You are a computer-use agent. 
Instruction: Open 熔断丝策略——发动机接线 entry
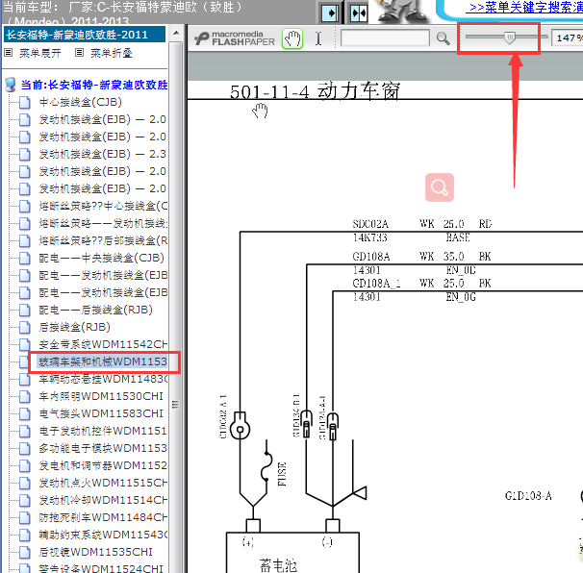(103, 223)
